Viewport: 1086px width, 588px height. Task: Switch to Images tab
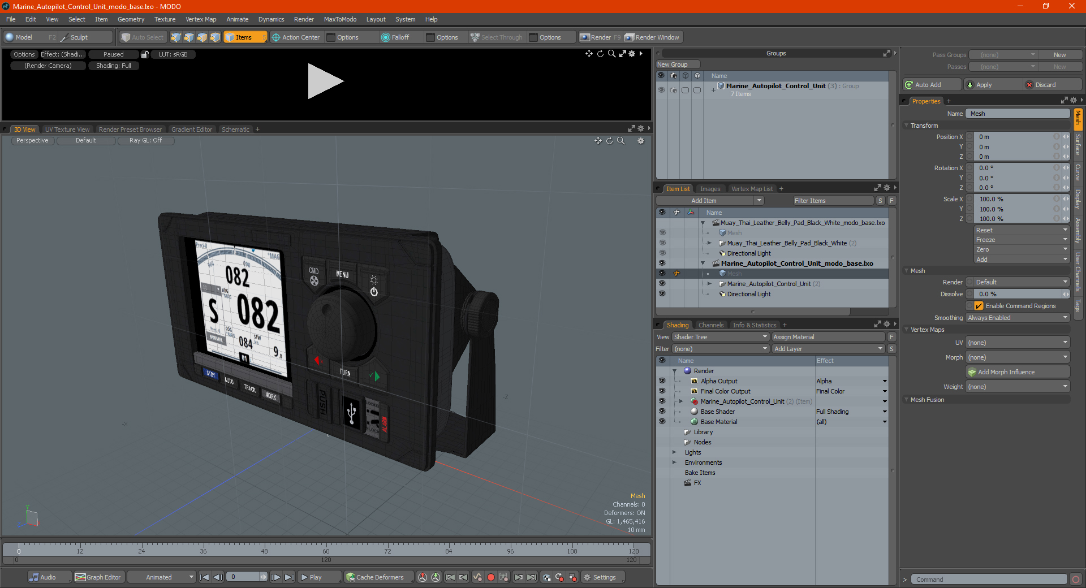[710, 189]
